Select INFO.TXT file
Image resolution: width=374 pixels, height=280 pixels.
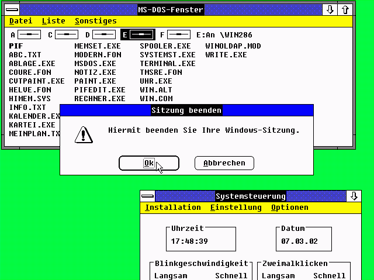(27, 108)
